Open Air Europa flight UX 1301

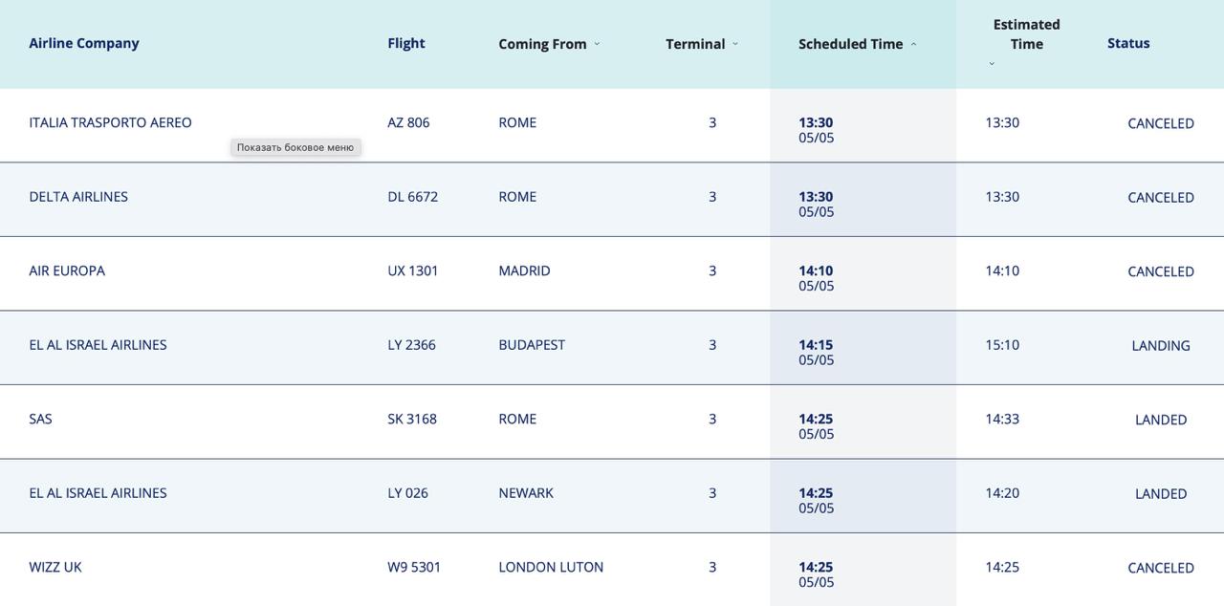[x=412, y=271]
